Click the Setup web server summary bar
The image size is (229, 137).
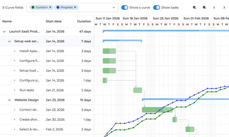click(122, 41)
